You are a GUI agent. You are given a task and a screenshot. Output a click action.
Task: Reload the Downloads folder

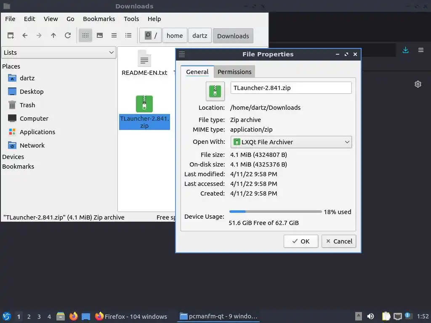click(68, 35)
